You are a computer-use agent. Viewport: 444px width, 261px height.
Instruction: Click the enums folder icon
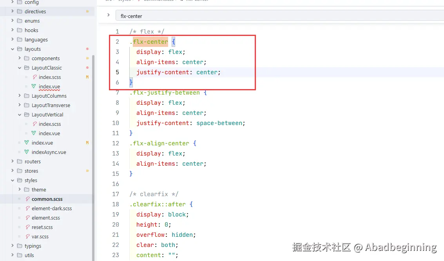coord(20,21)
